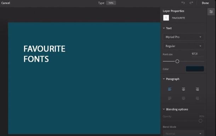Open the Regular font style dropdown

pos(183,46)
